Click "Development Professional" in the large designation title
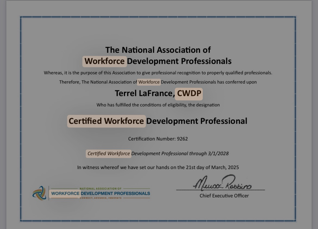The image size is (318, 229). (x=196, y=121)
